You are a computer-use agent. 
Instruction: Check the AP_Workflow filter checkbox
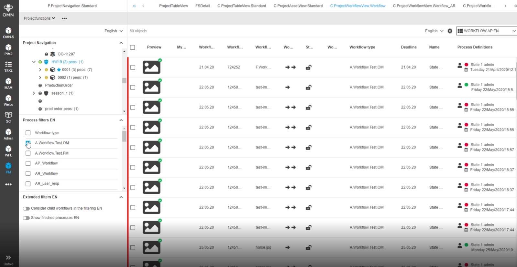tap(28, 163)
